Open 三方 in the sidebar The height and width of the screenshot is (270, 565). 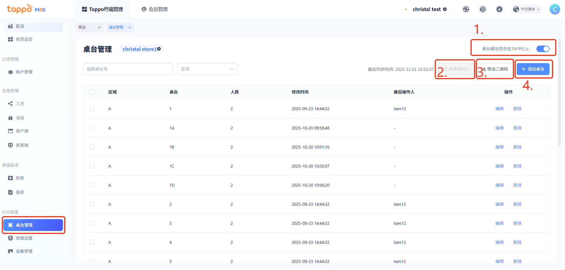click(x=20, y=104)
